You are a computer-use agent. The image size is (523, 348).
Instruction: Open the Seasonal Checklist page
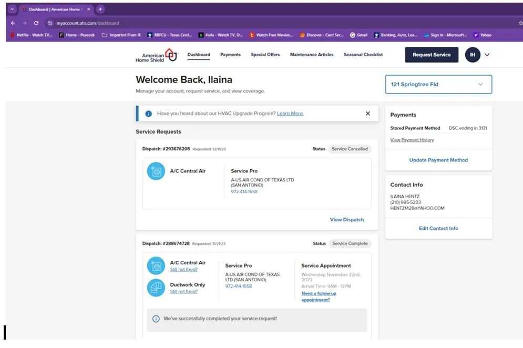coord(363,55)
